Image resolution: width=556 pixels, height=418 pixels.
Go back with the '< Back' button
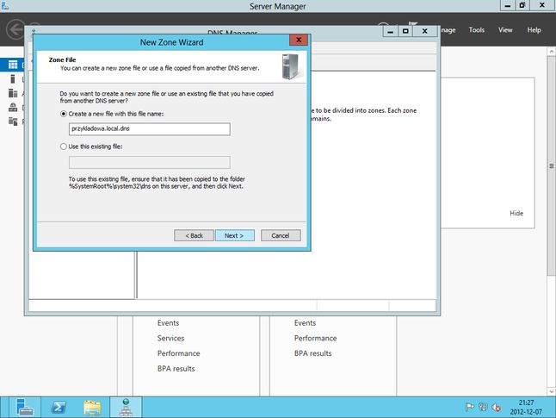(194, 235)
